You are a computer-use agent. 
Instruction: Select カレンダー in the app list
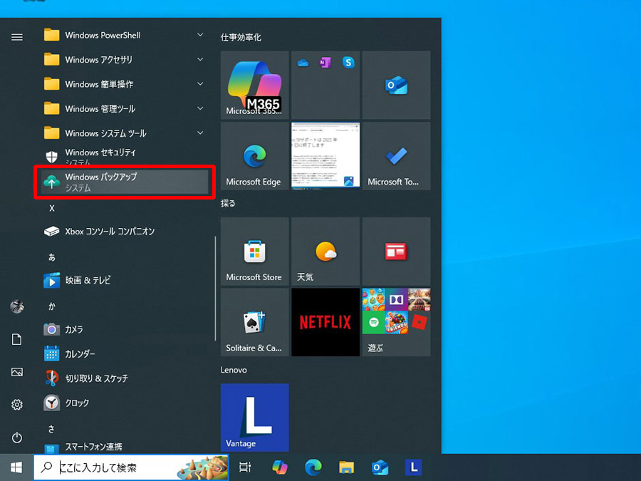pos(125,353)
